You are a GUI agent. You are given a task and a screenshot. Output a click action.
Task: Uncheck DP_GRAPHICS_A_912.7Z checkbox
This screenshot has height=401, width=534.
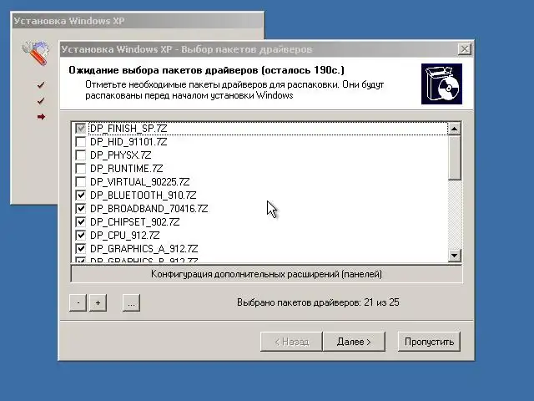(81, 249)
